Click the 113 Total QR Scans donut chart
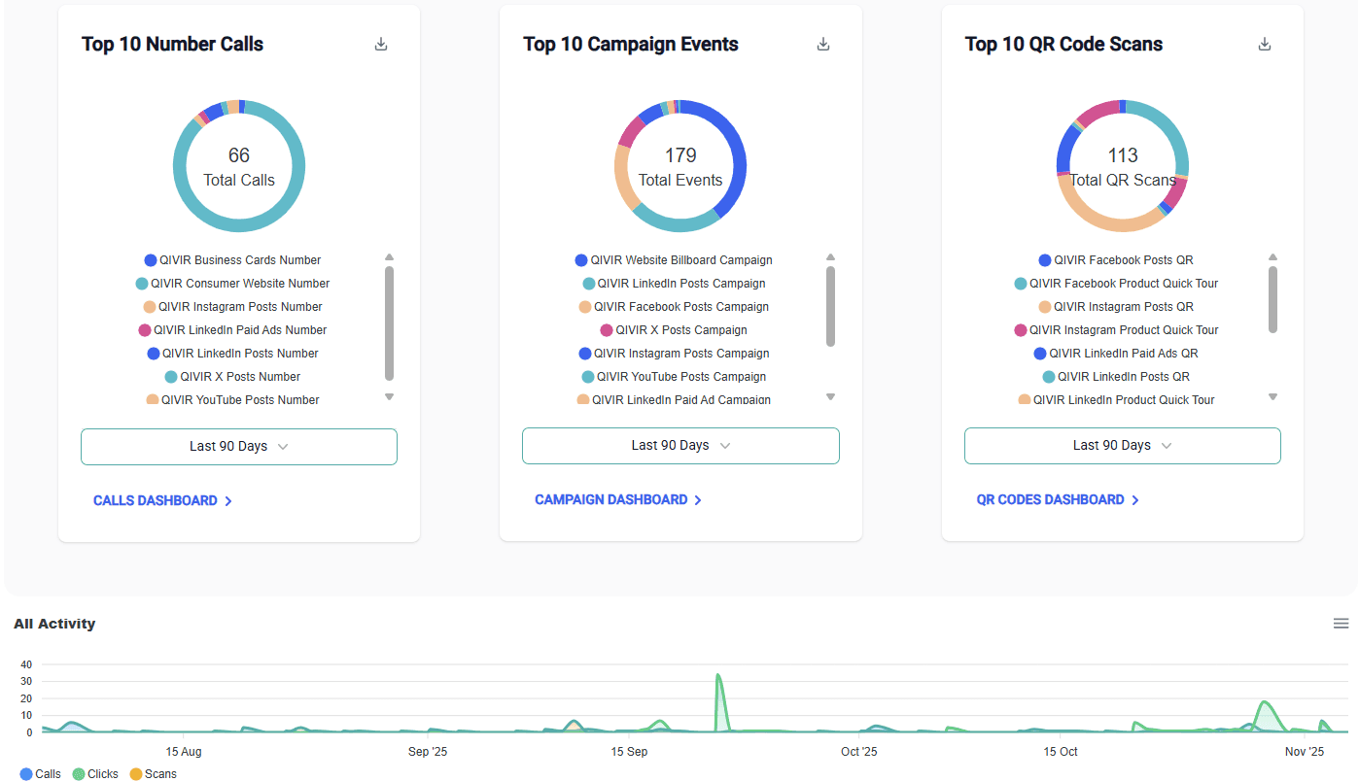 [x=1123, y=166]
